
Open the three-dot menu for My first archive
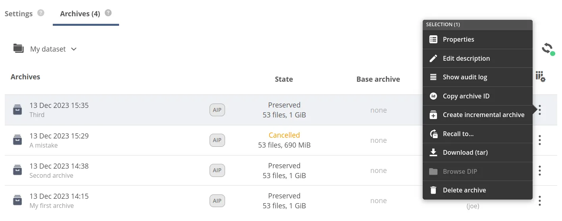[x=540, y=201]
